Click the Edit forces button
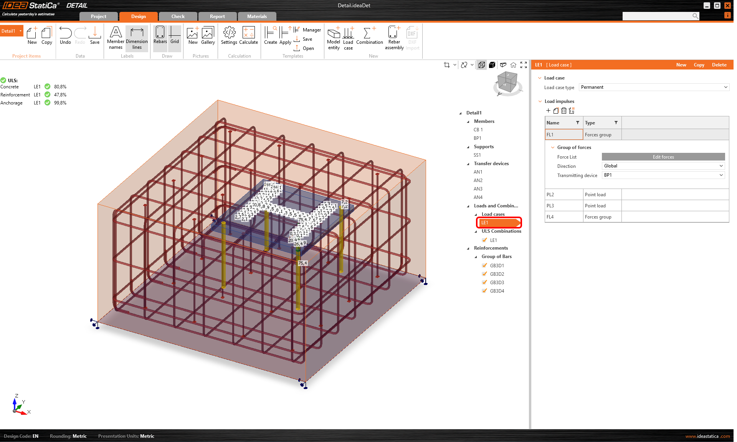Screen dimensions: 737x442 (x=663, y=157)
